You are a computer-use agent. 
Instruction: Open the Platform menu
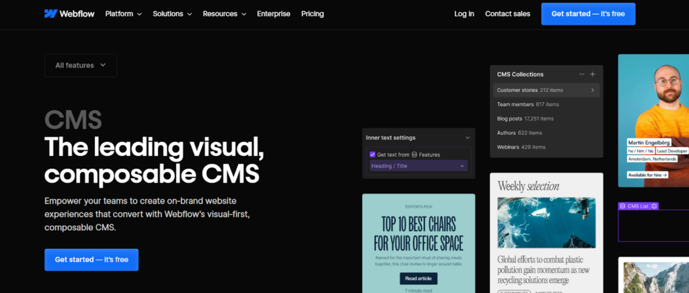point(124,13)
